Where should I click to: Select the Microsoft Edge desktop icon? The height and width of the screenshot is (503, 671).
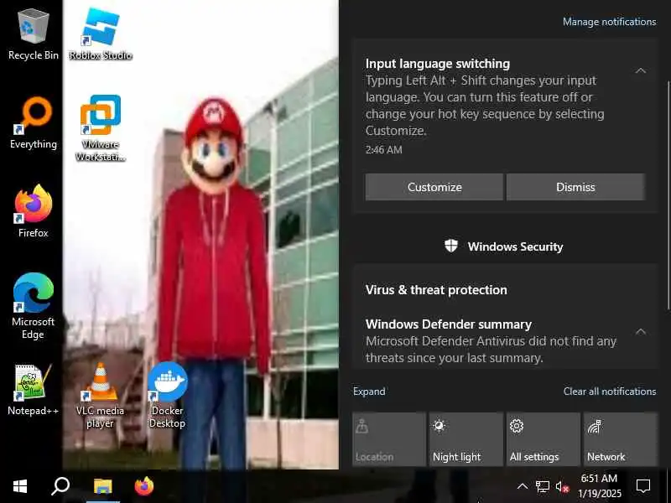click(x=33, y=306)
